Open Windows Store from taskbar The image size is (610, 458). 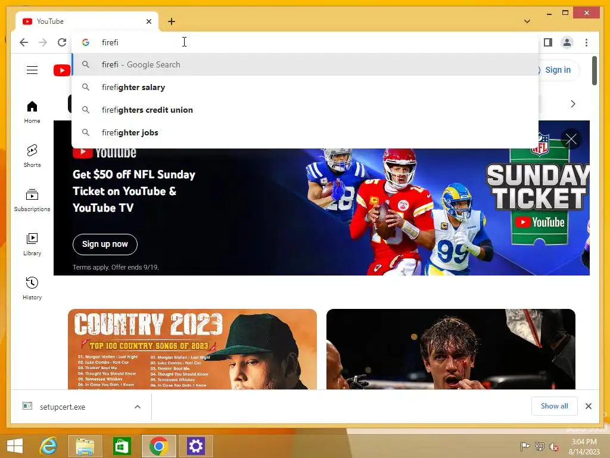coord(122,446)
